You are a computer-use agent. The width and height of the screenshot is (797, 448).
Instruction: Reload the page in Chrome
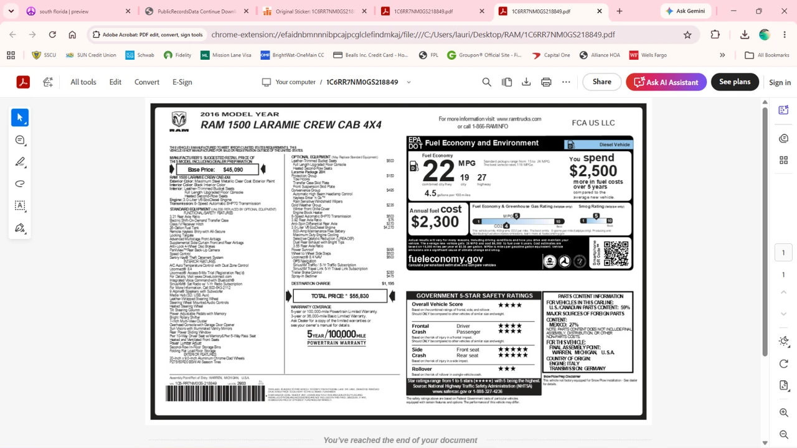(52, 35)
